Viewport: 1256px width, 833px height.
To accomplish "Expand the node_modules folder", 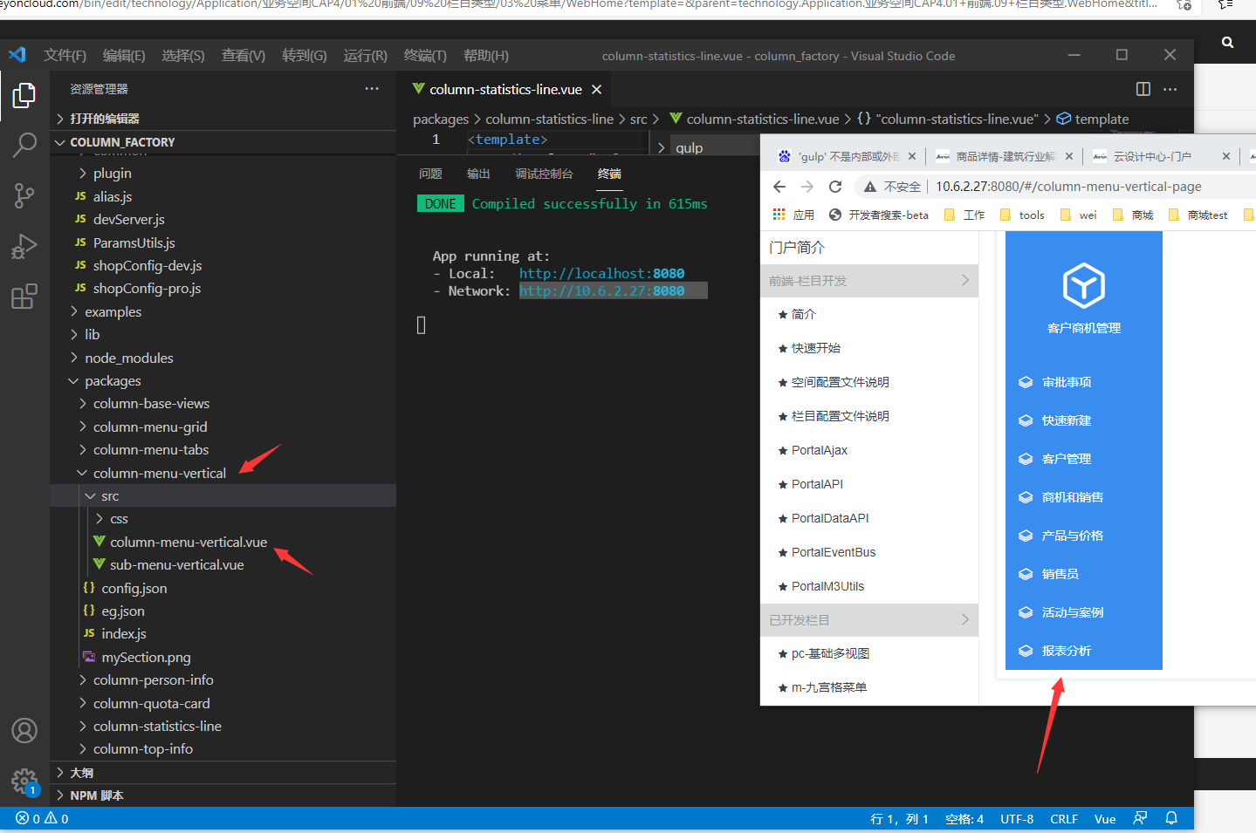I will [128, 358].
